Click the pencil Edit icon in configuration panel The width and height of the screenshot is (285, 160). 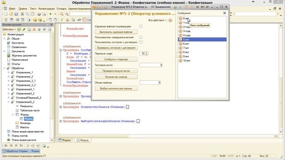(x=24, y=29)
